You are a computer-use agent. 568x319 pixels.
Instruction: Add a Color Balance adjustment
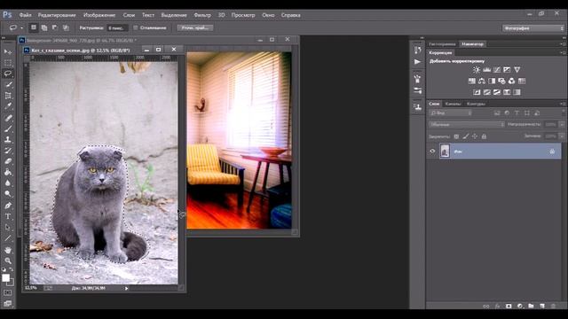482,81
